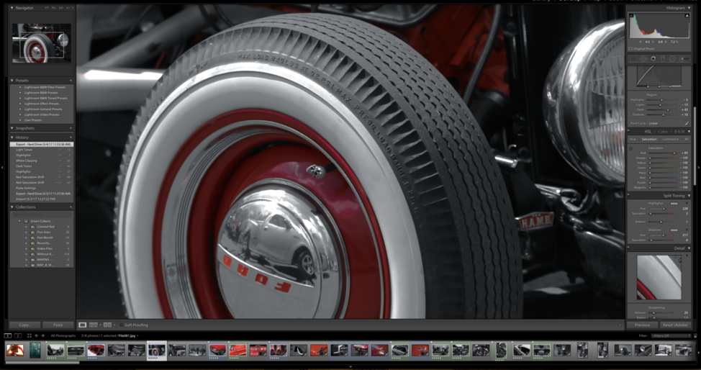
Task: Adjust the Red saturation slider
Action: click(x=674, y=153)
